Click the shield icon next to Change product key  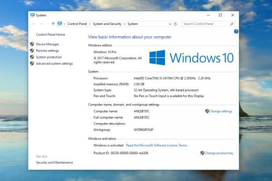tap(202, 153)
